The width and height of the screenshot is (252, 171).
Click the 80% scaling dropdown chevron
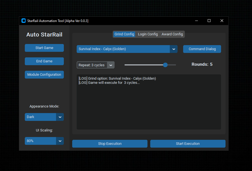(60, 141)
